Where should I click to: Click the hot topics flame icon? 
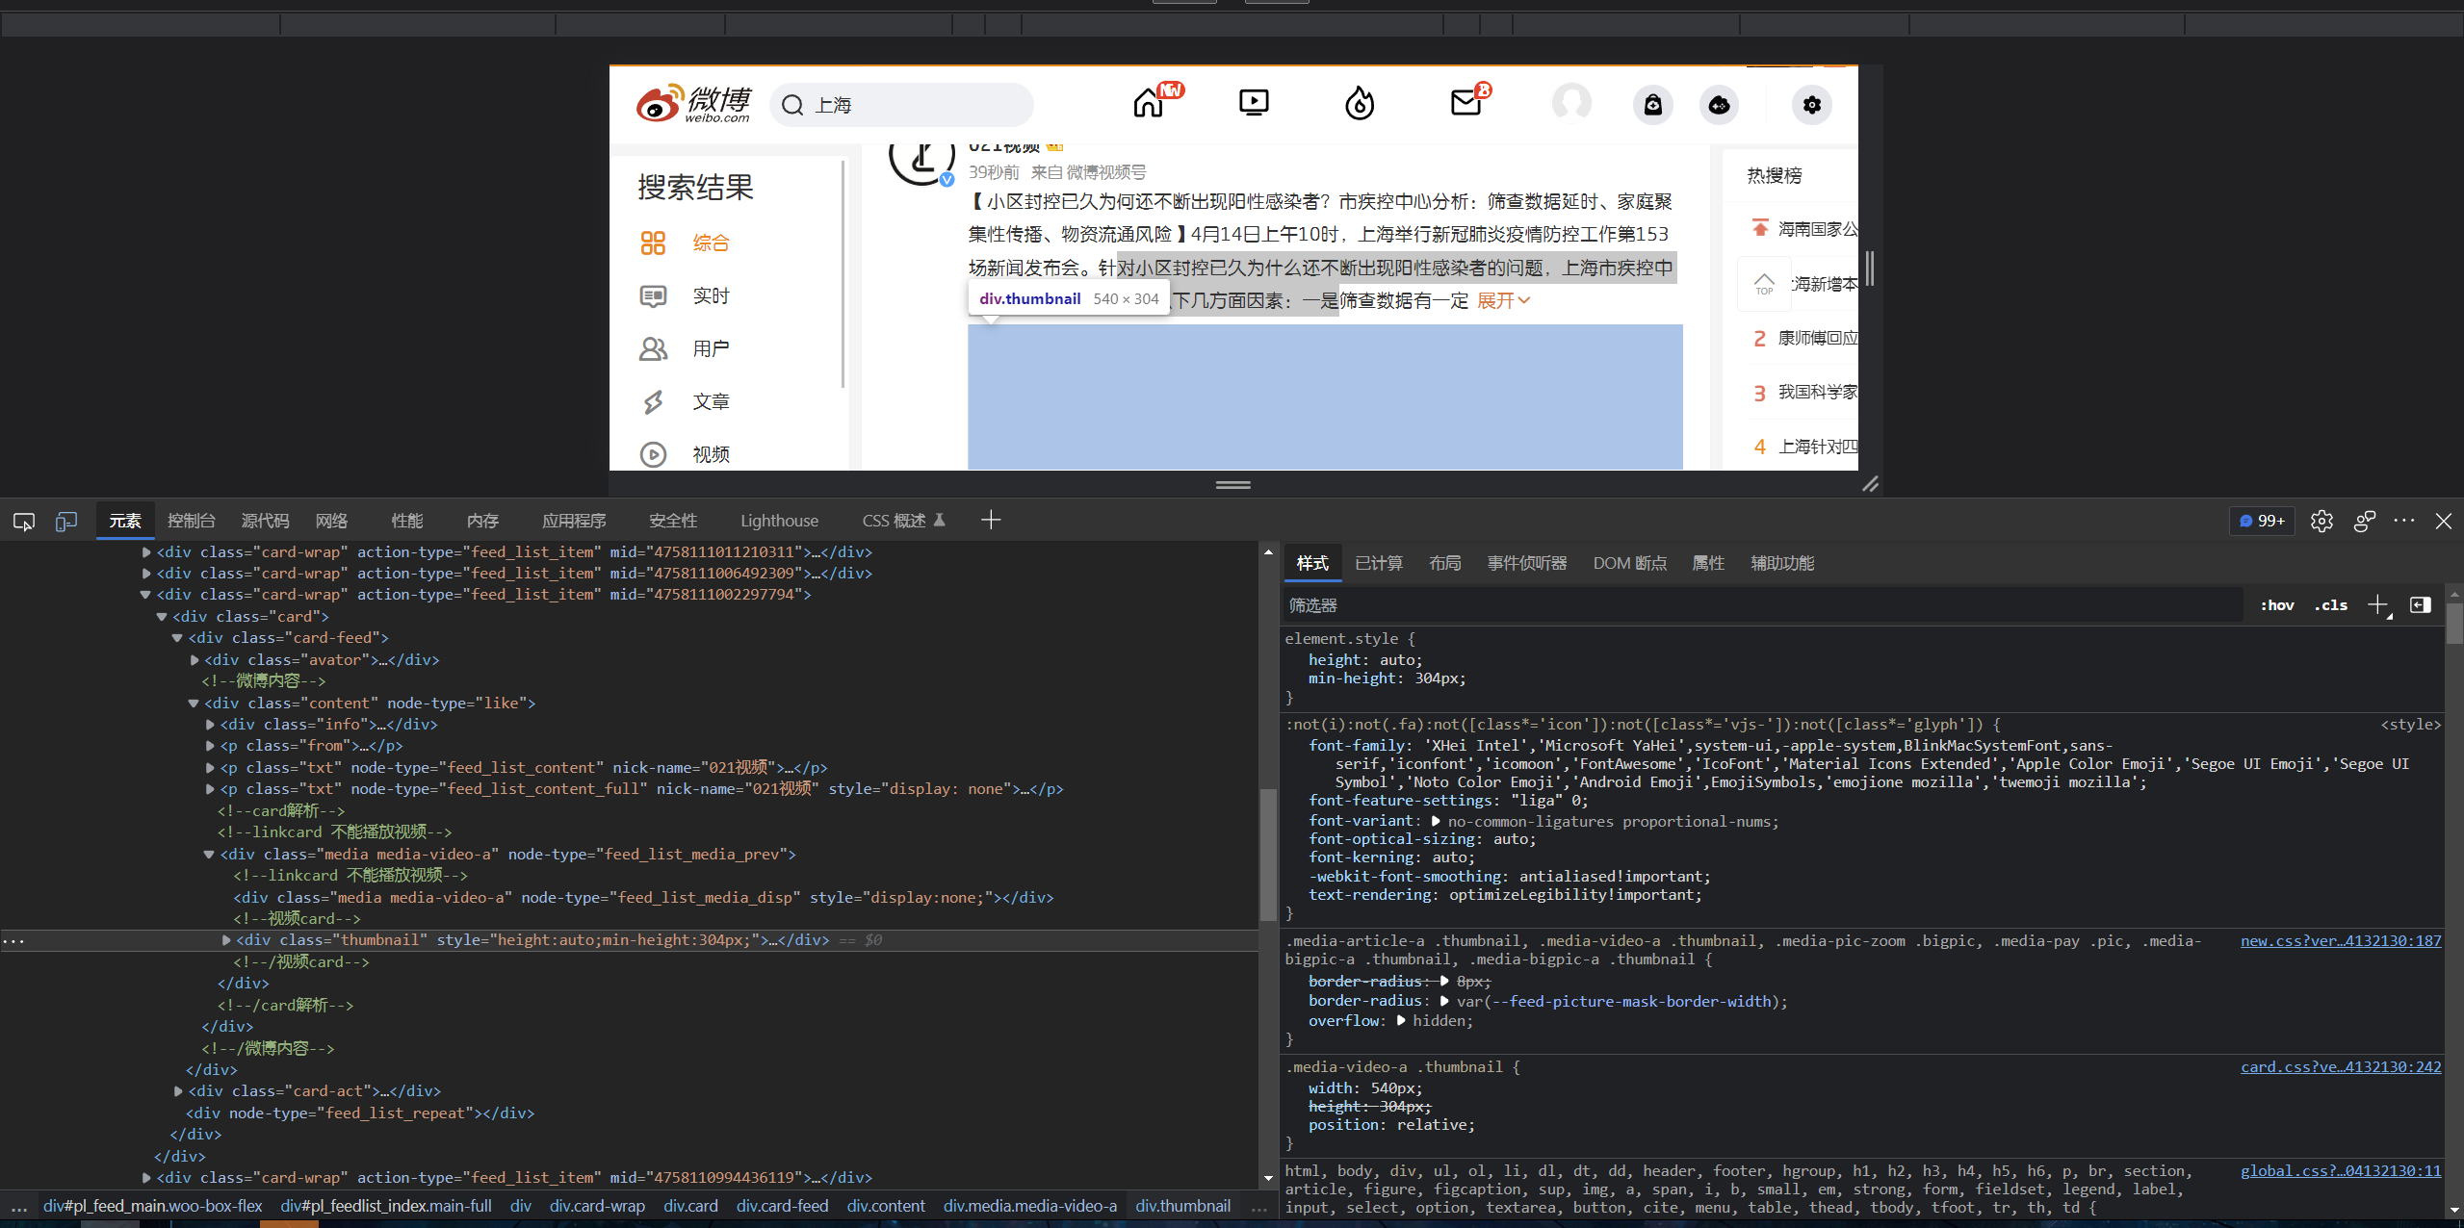pos(1359,103)
